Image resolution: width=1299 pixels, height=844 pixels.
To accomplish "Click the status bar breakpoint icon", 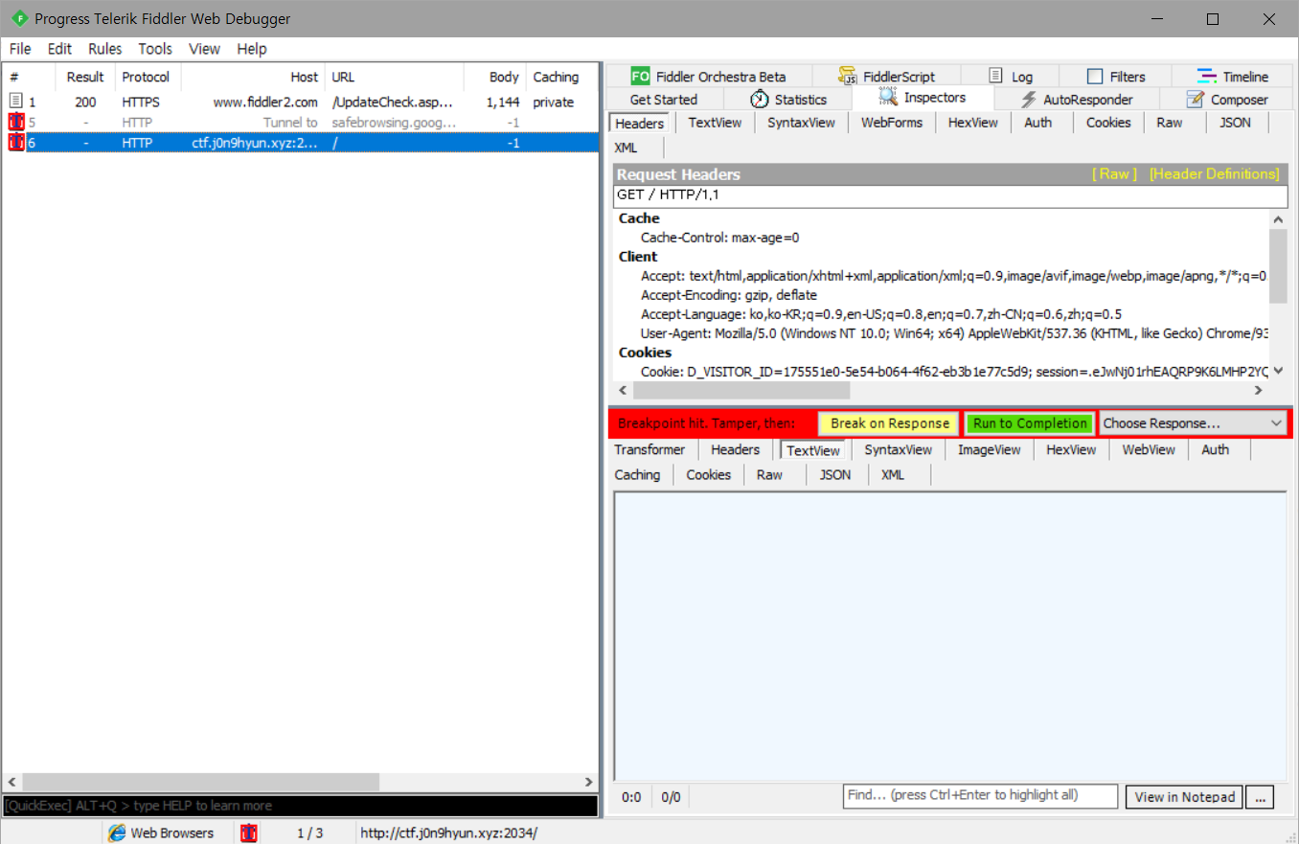I will [249, 833].
